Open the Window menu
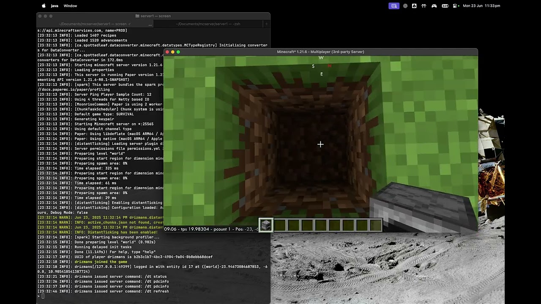 pyautogui.click(x=70, y=6)
